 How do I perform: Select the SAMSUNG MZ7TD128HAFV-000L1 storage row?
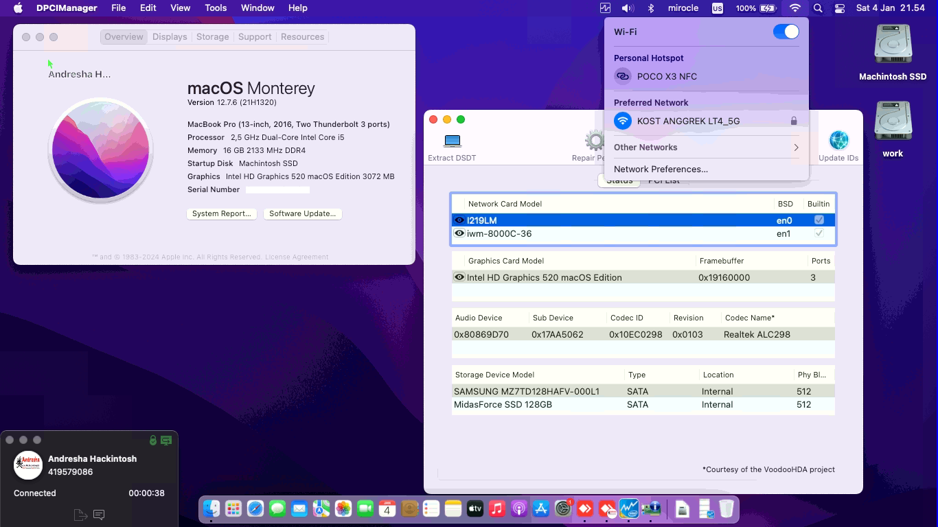pos(643,391)
